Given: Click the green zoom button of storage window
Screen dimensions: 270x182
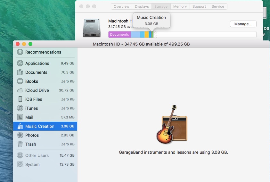Looking at the screenshot, I should (30, 44).
